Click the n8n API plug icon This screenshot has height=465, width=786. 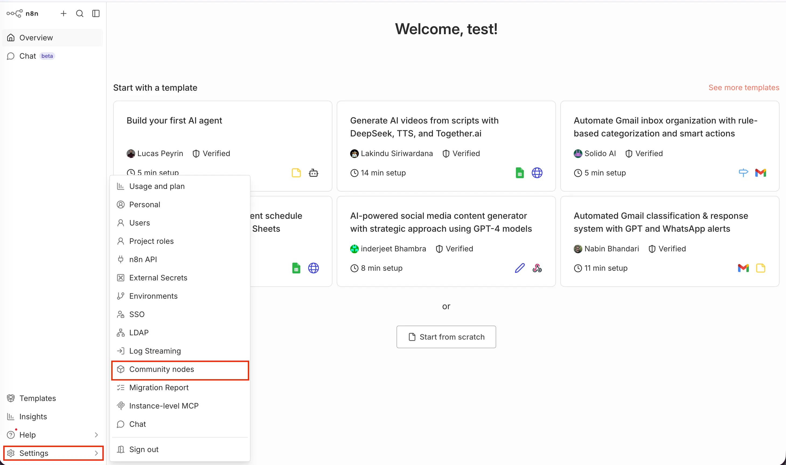tap(121, 259)
